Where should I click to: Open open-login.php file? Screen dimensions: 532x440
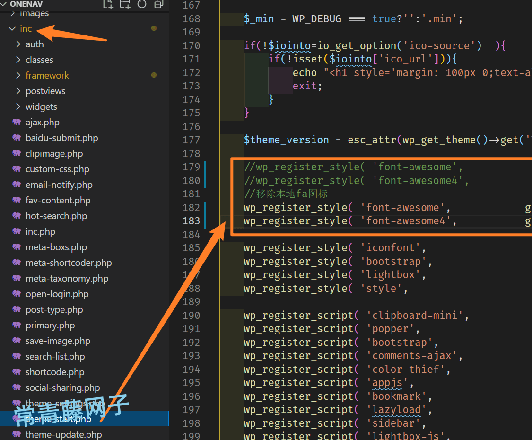57,294
